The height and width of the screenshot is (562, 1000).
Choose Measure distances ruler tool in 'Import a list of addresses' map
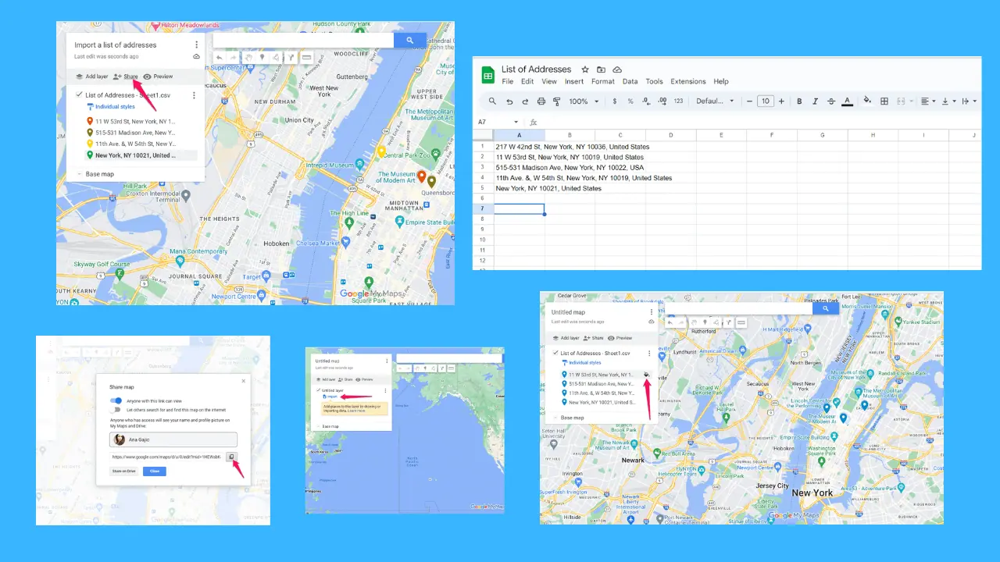point(306,58)
